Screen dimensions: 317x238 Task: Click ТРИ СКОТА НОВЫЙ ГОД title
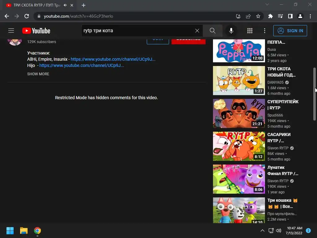[281, 72]
